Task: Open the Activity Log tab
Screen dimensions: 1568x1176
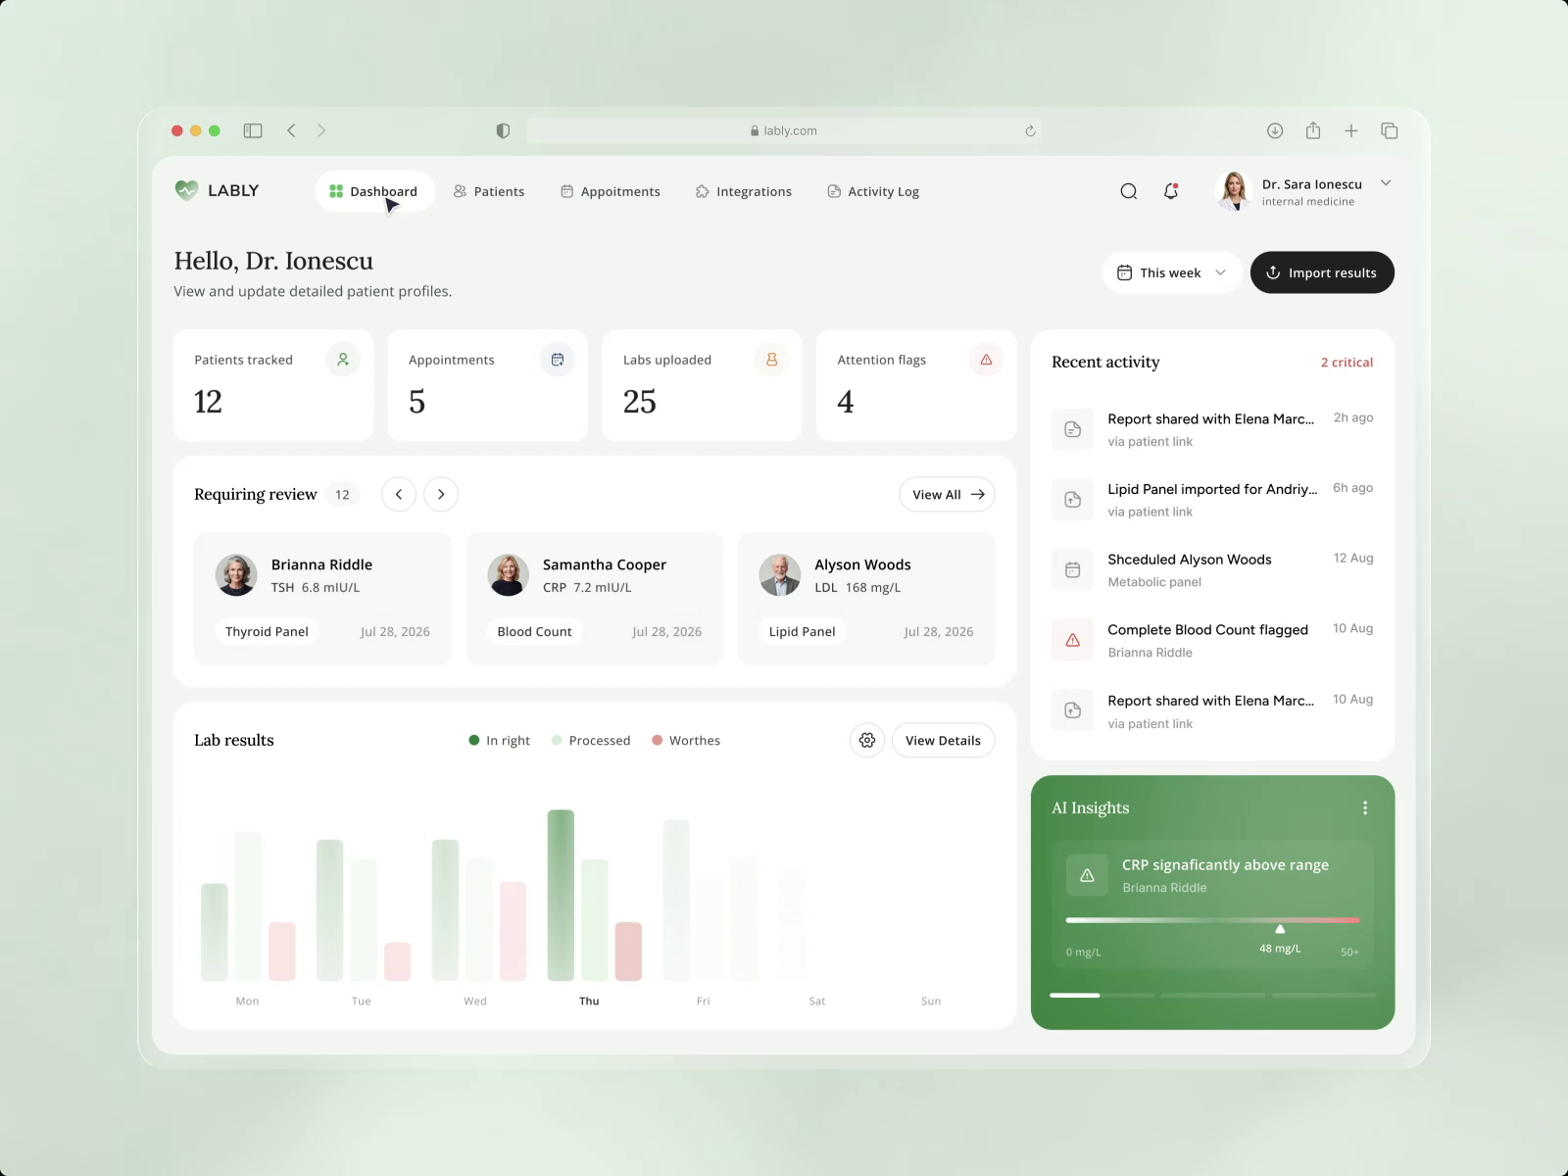Action: click(873, 191)
